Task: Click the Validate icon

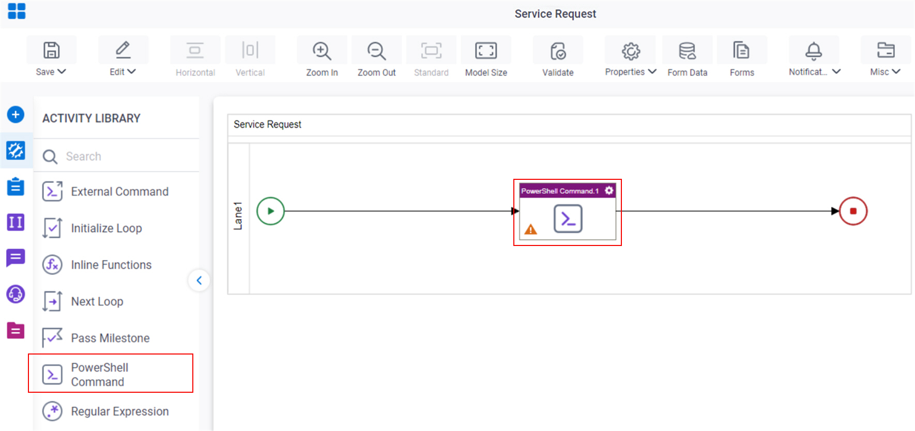Action: (x=558, y=51)
